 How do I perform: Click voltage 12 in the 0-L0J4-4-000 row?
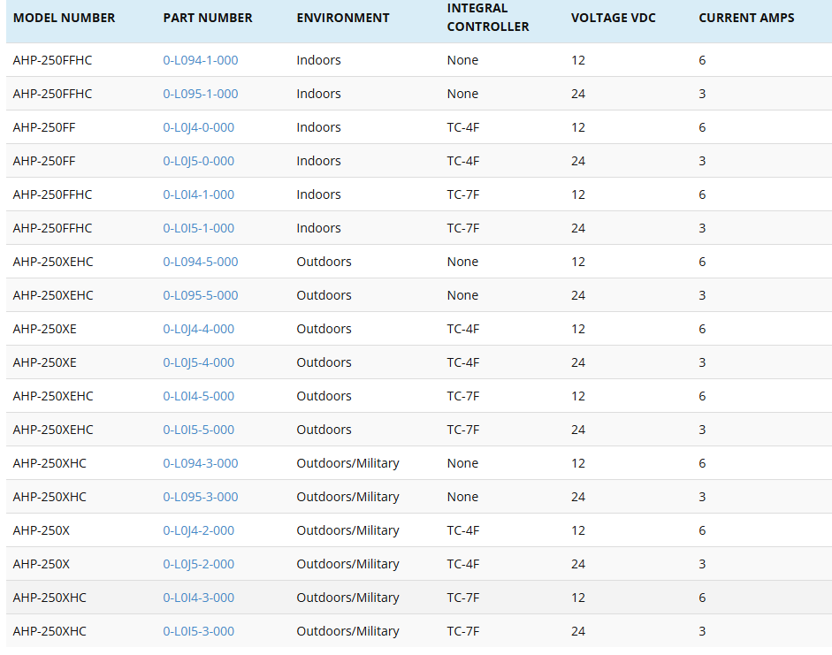coord(578,329)
